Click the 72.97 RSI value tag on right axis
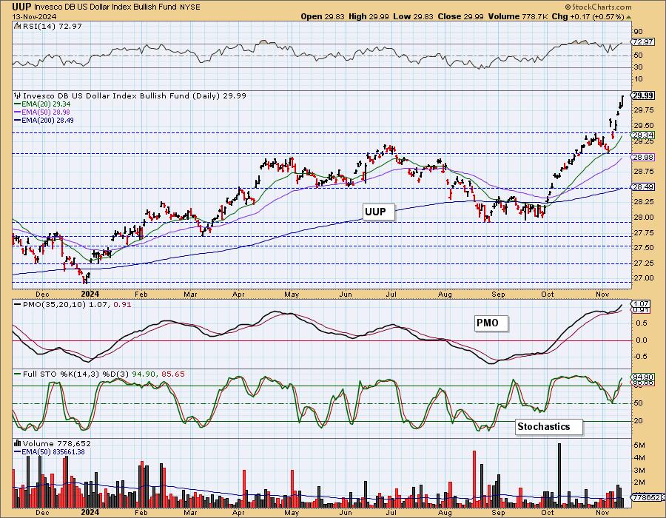The width and height of the screenshot is (666, 518). [642, 41]
